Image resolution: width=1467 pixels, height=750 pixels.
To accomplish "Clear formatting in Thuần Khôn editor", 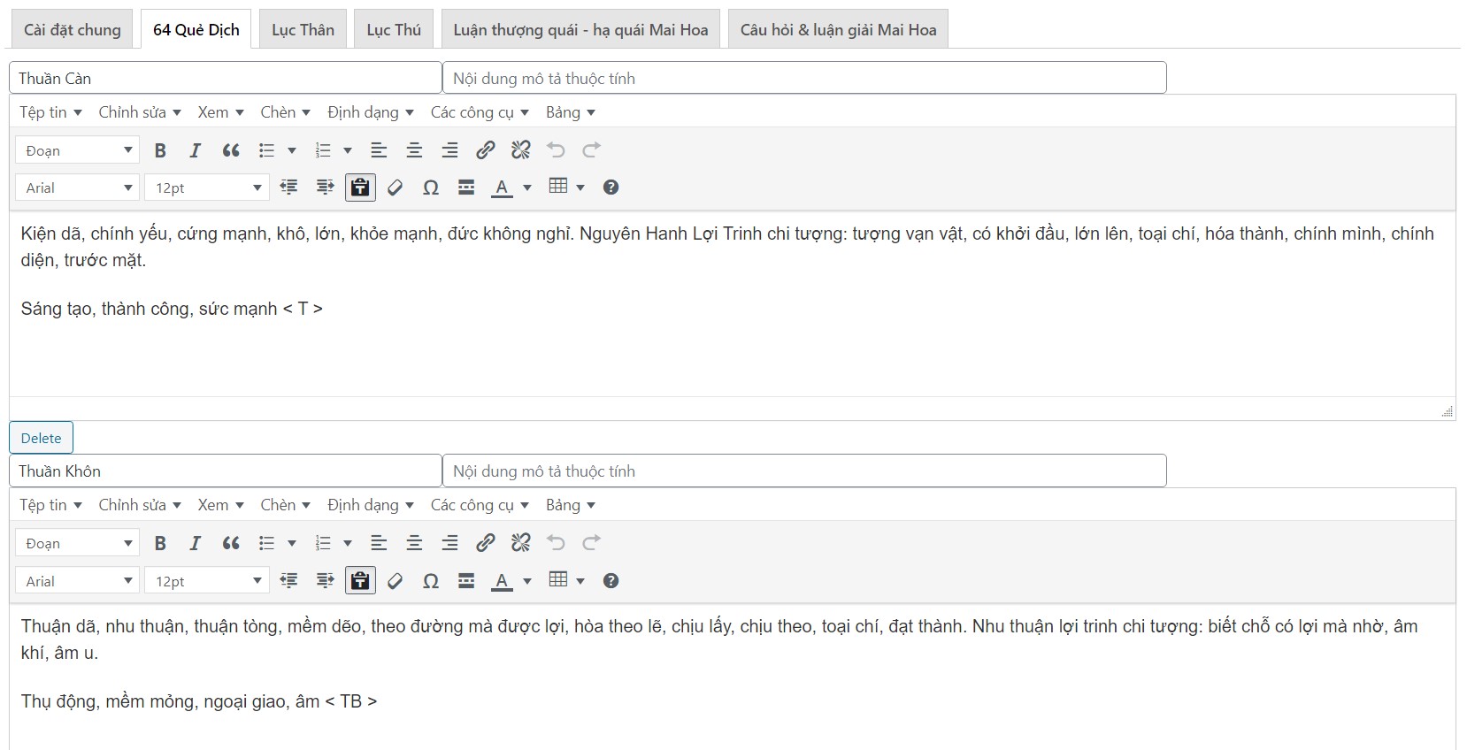I will (x=396, y=581).
